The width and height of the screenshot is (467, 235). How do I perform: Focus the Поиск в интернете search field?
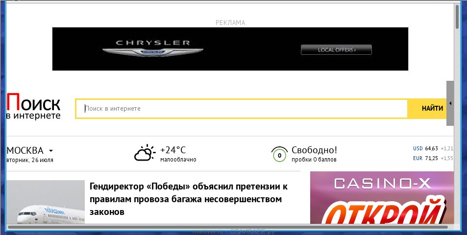click(x=241, y=109)
